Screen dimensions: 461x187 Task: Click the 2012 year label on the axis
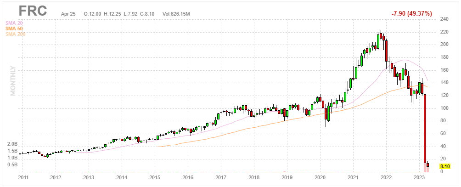(x=55, y=177)
